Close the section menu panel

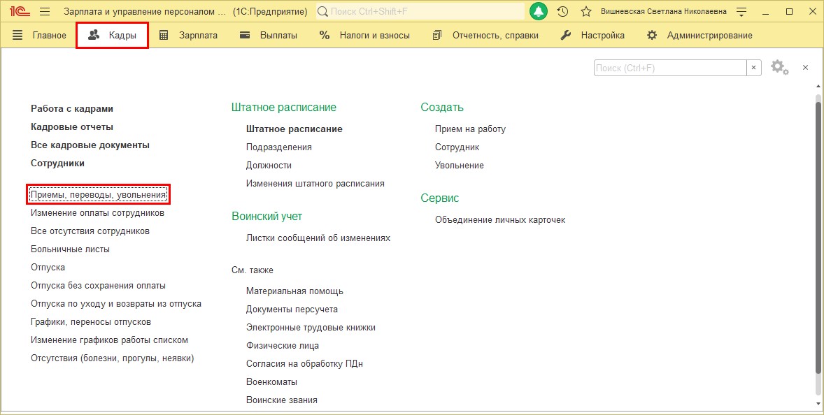(x=805, y=68)
